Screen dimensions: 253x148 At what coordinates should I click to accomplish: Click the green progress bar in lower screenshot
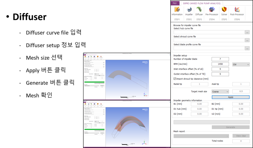94,129
